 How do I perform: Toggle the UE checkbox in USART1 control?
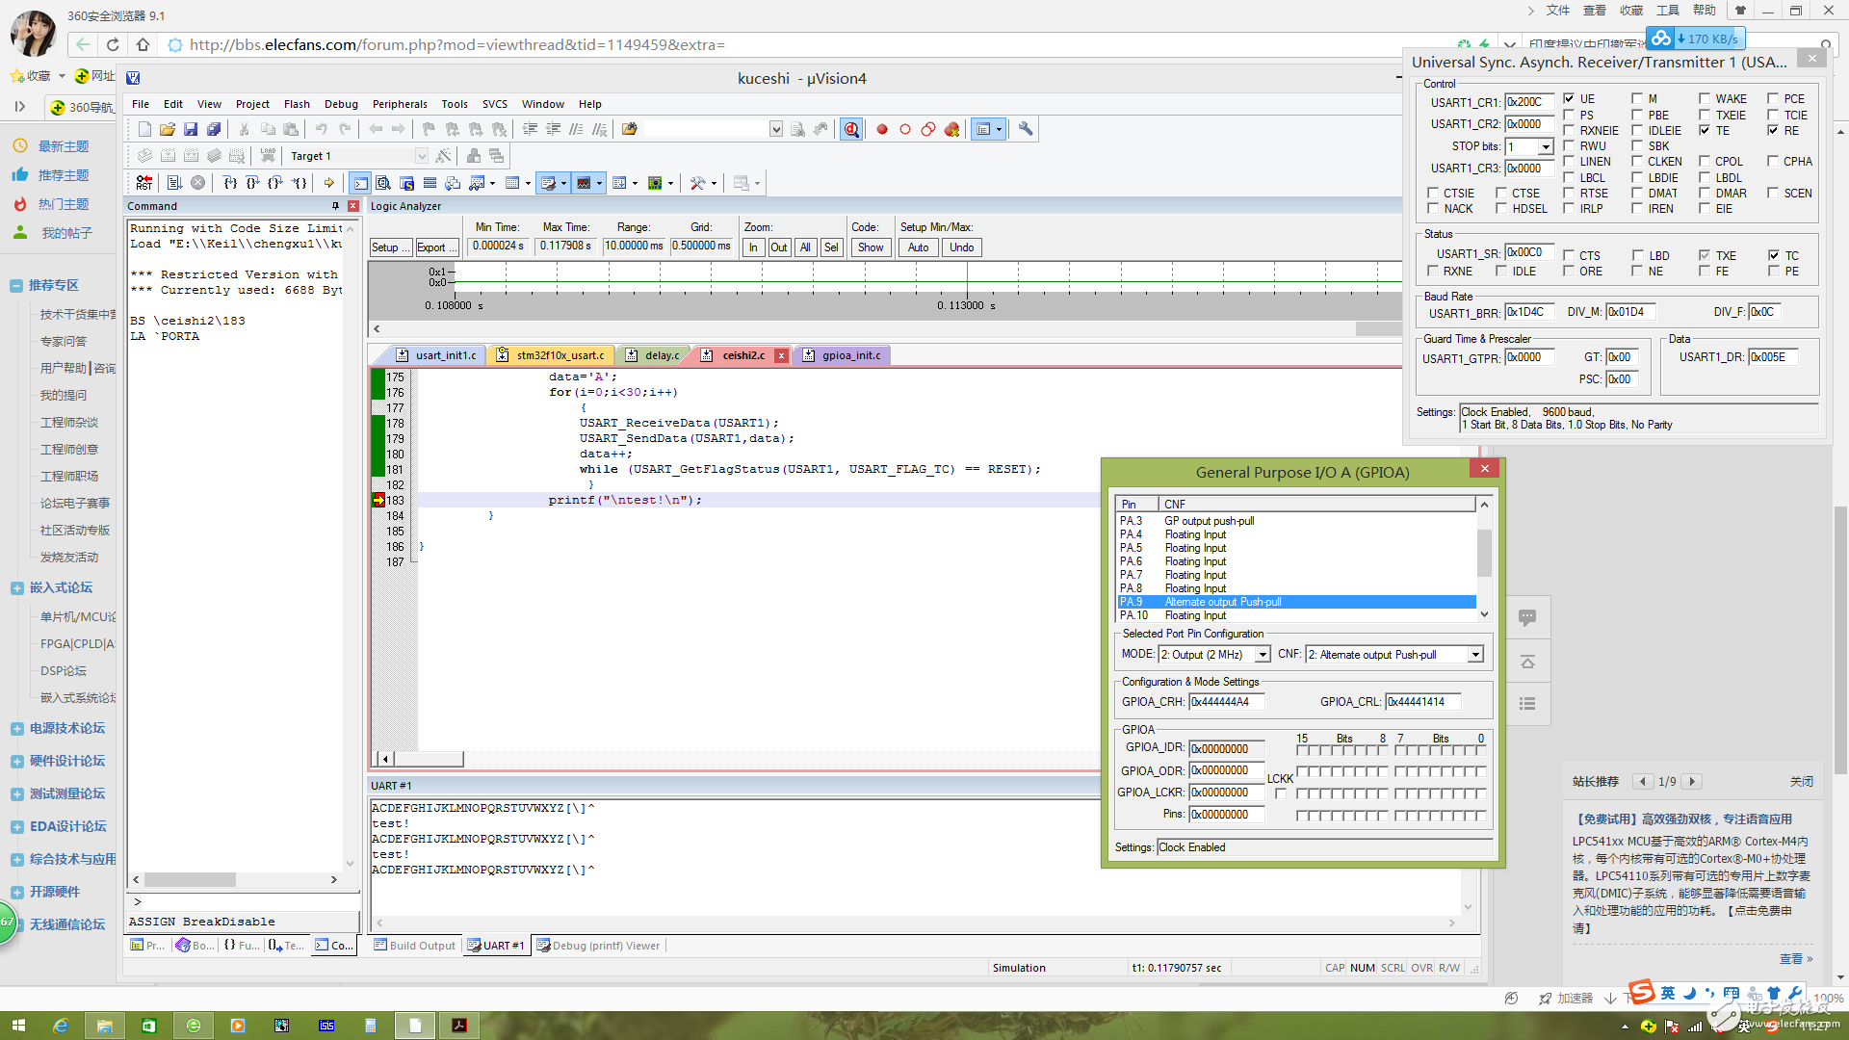click(1569, 99)
